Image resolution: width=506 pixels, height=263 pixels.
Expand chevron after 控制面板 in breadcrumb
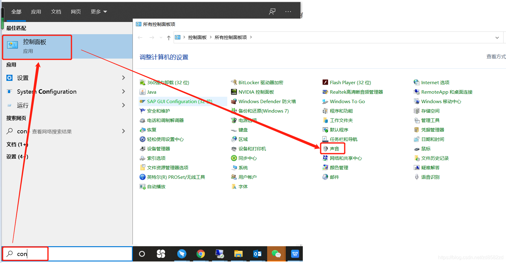coord(211,37)
